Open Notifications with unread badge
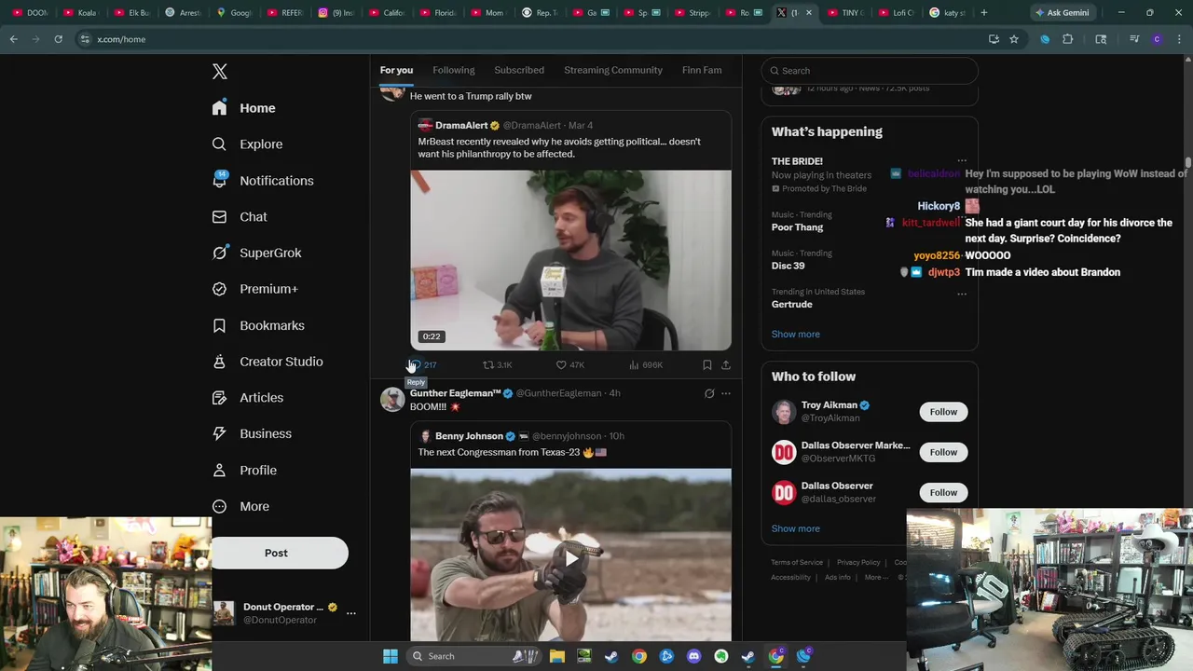Viewport: 1193px width, 671px height. pos(262,181)
